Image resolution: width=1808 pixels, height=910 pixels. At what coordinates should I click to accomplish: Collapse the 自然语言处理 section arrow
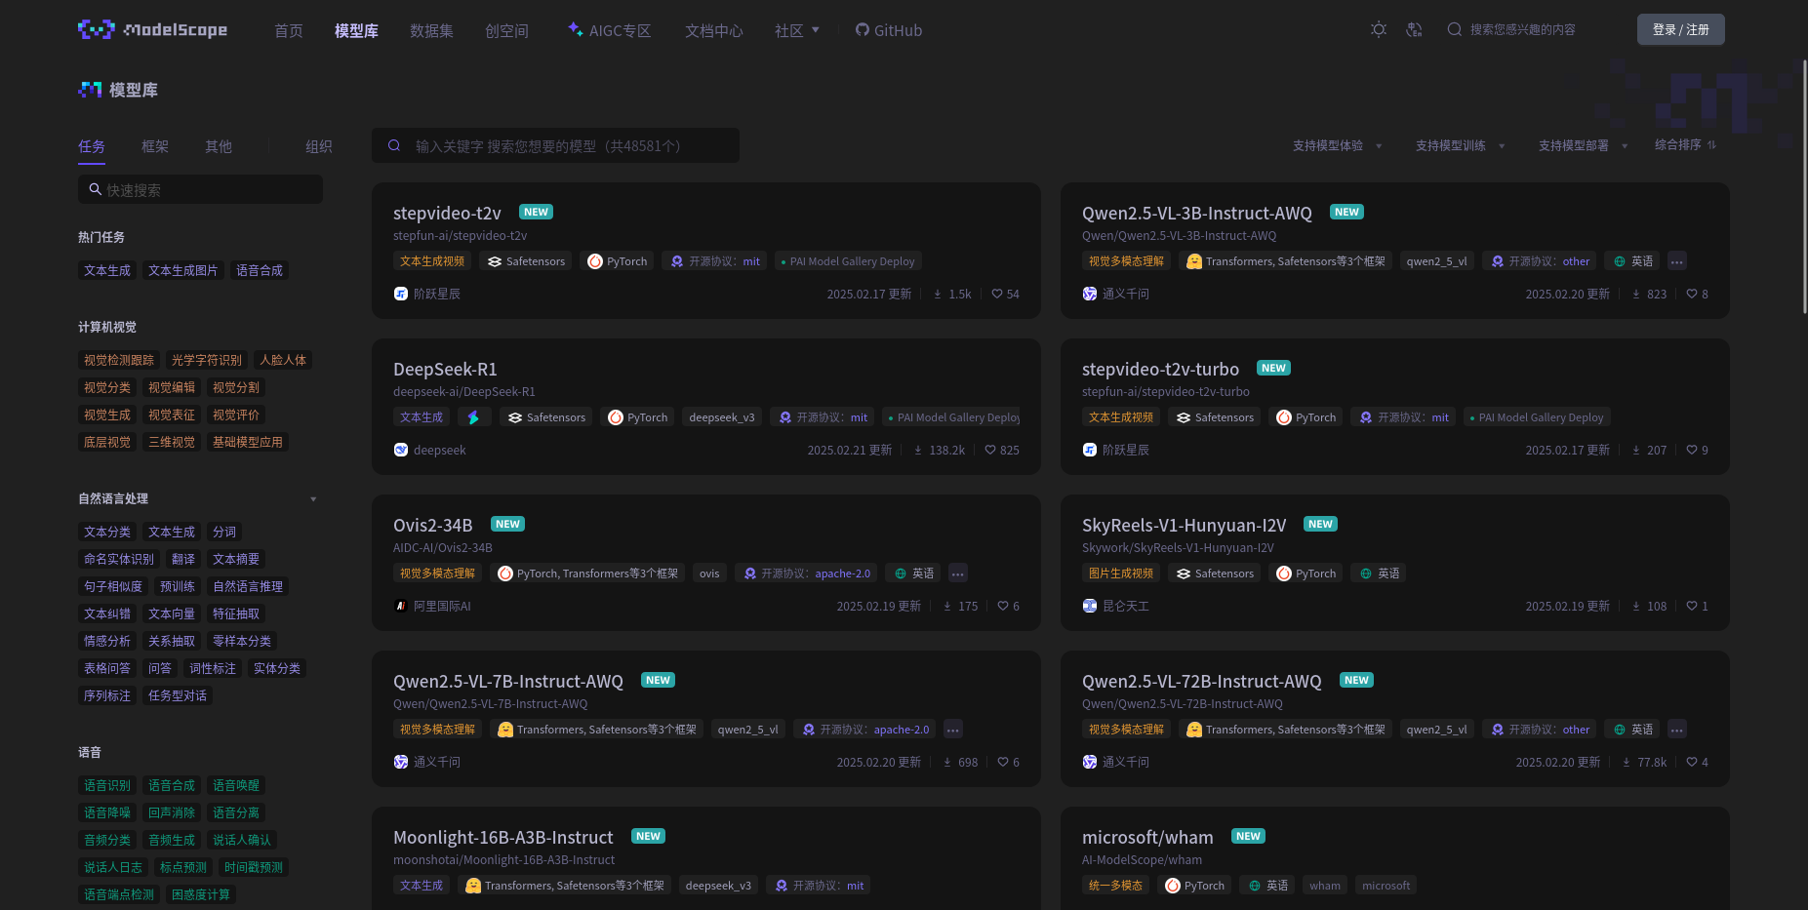click(313, 498)
